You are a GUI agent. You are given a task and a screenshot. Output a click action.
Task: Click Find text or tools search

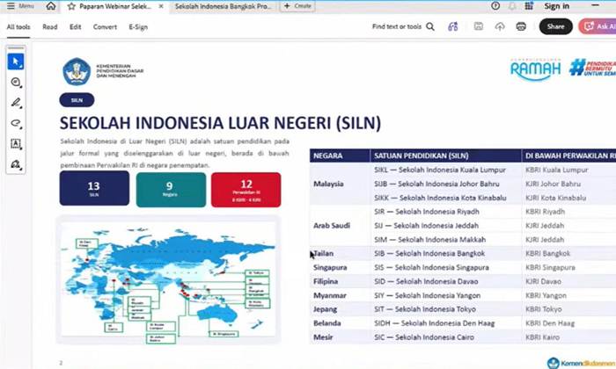point(397,26)
